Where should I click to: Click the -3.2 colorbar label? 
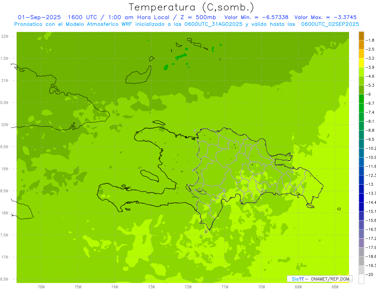(370, 58)
